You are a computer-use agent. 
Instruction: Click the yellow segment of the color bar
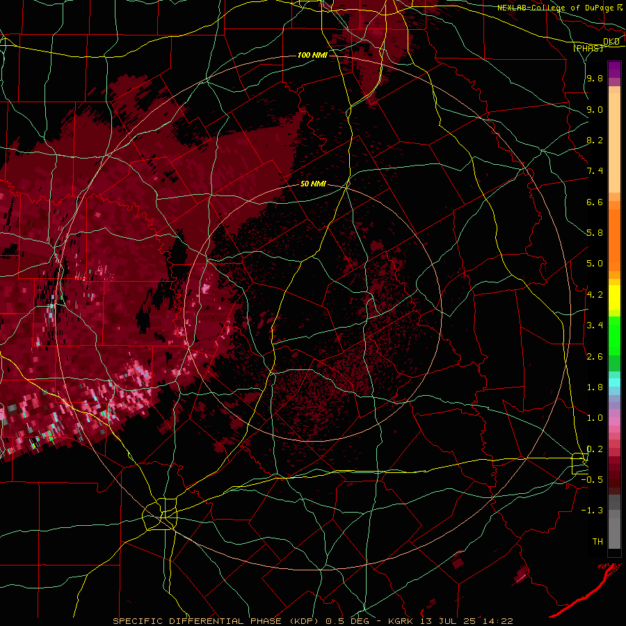point(614,298)
